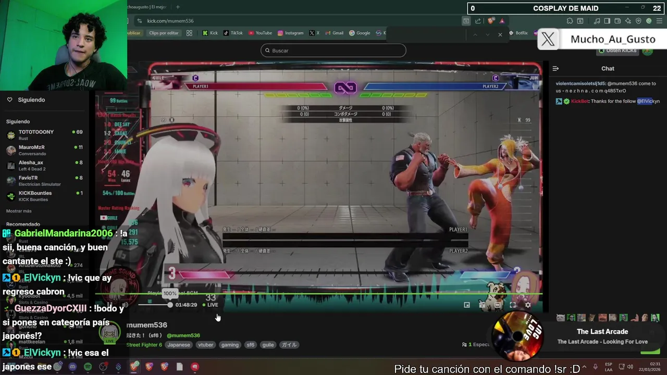Open picture-in-picture mini player
Image resolution: width=667 pixels, height=375 pixels.
(x=467, y=305)
